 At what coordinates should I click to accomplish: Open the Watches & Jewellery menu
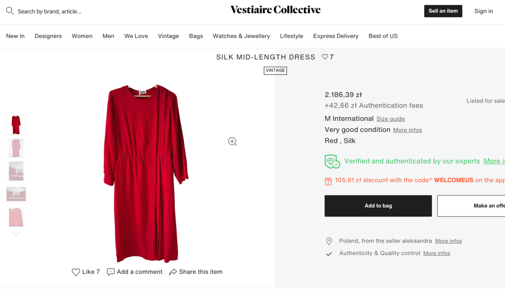241,36
